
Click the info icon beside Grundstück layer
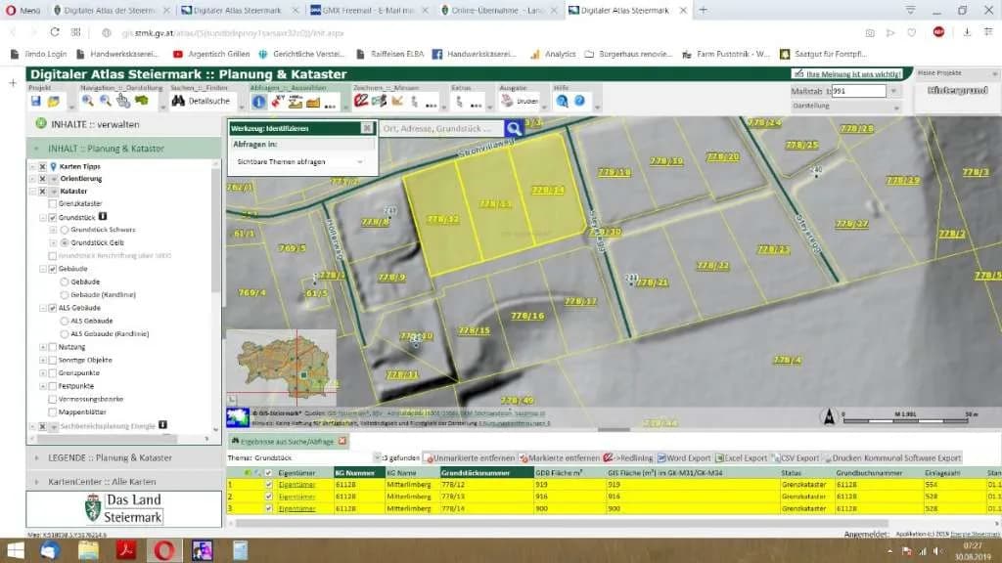tap(102, 216)
